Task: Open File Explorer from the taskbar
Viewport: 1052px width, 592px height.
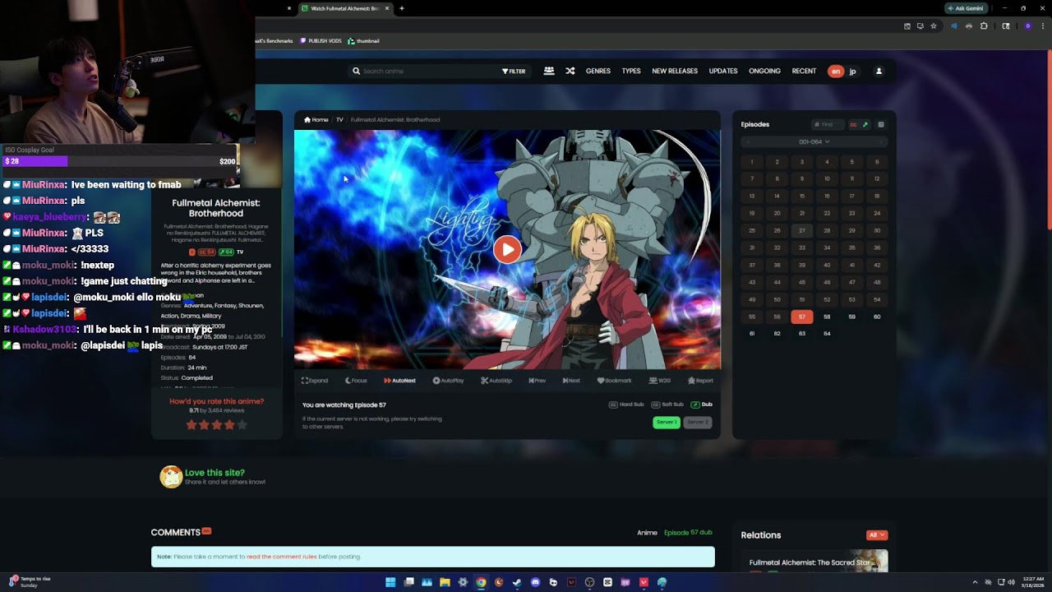Action: [445, 582]
